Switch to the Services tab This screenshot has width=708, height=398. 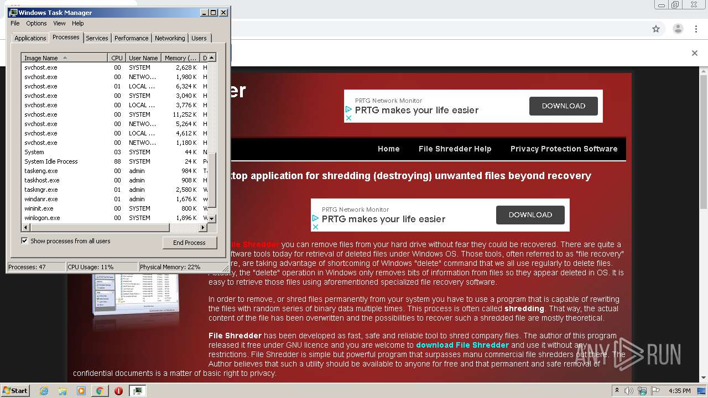(97, 38)
